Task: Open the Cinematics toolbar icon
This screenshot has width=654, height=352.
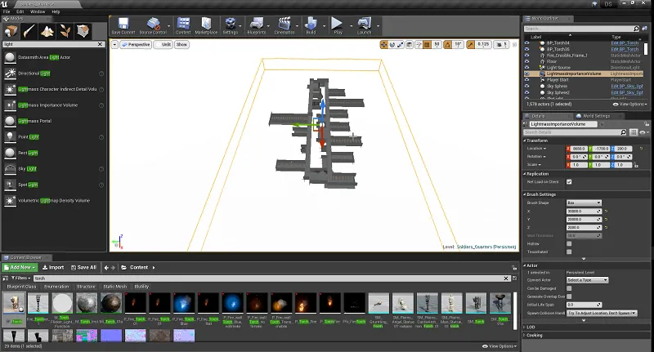Action: (x=284, y=26)
